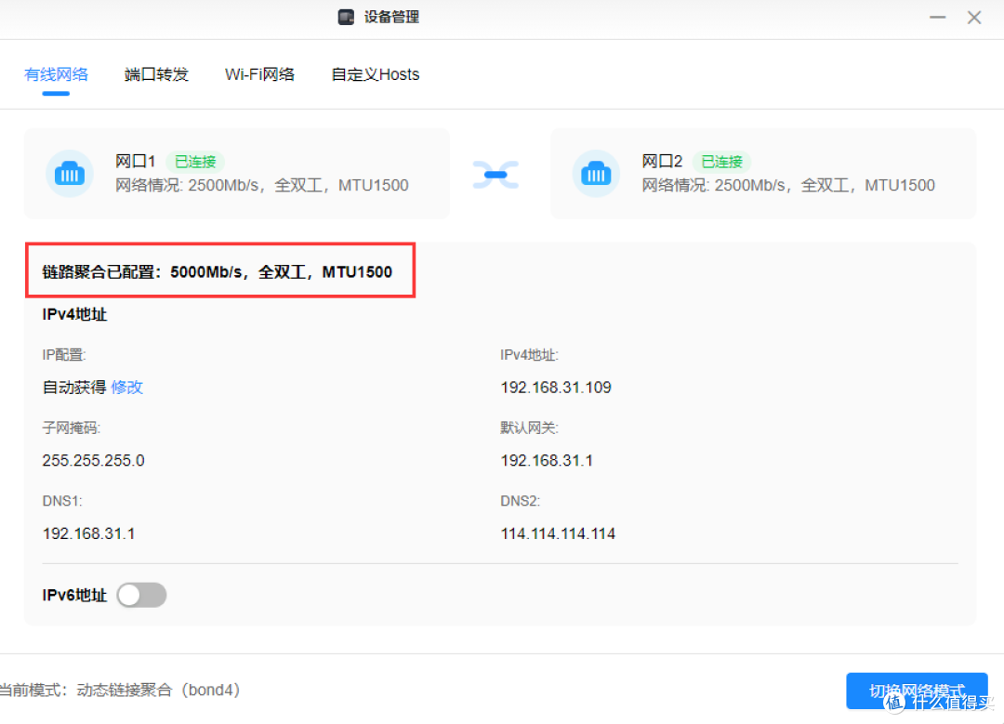Go to the 自定义Hosts tab
Screen dimensions: 1004x724
click(376, 74)
